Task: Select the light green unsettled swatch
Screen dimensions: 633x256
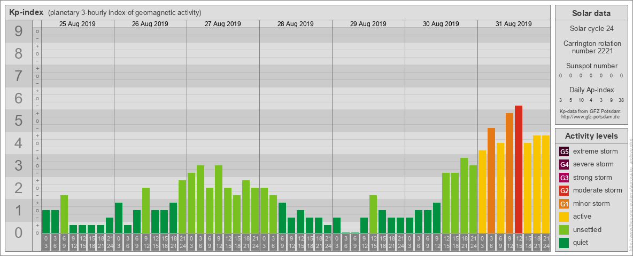Action: tap(564, 229)
